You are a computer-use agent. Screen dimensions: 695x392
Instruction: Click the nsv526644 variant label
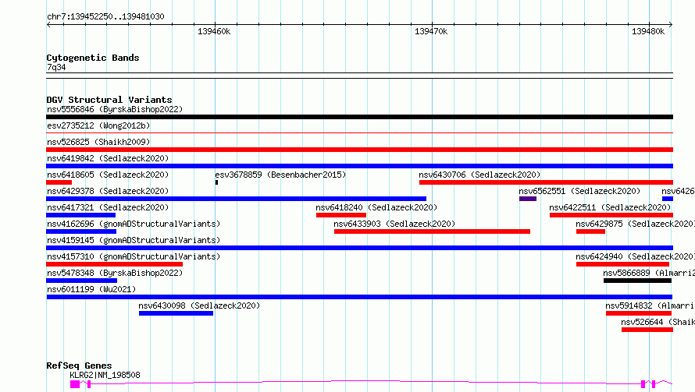click(x=658, y=322)
